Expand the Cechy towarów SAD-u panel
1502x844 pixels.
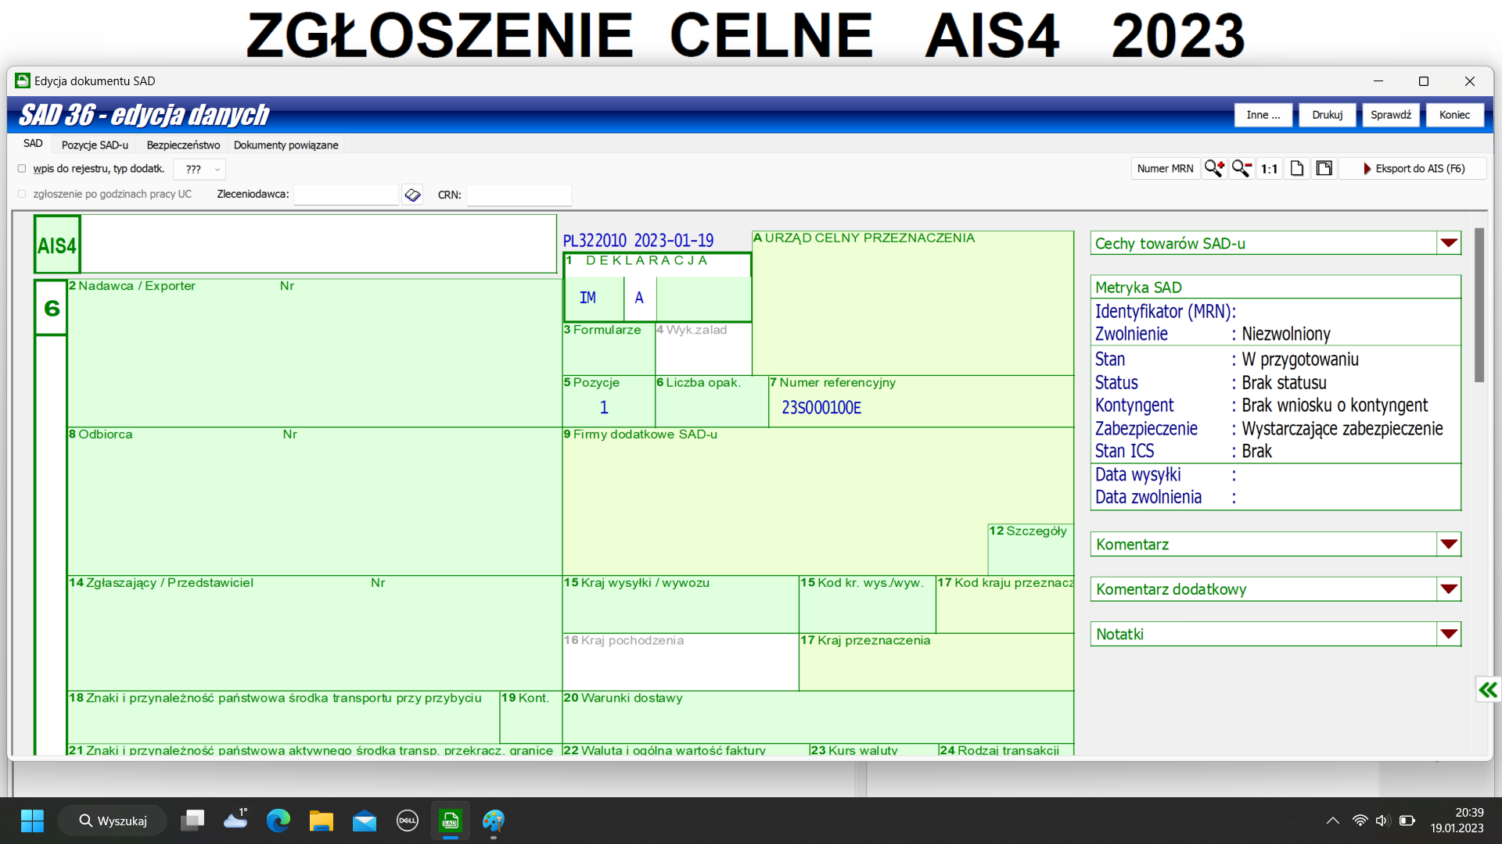coord(1448,243)
